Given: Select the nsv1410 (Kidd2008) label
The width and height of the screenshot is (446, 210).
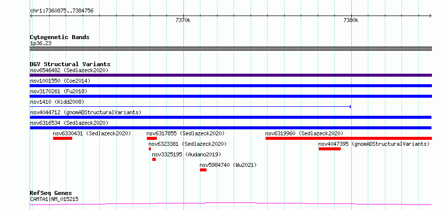Looking at the screenshot, I should coord(57,102).
